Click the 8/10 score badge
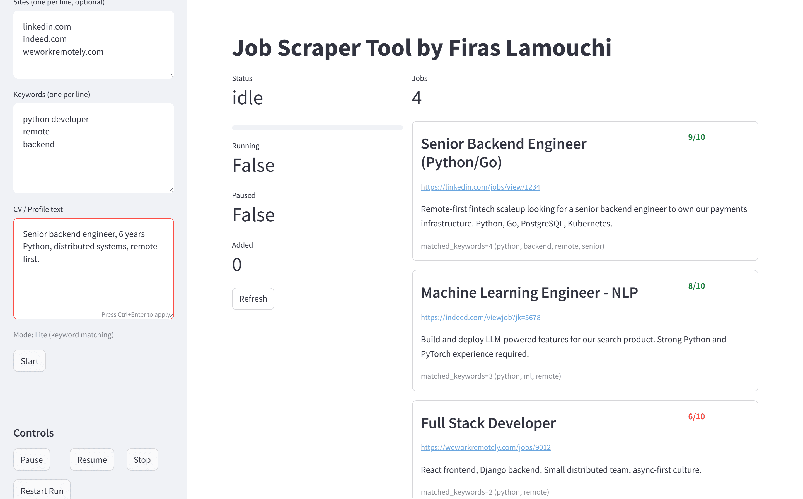 [x=696, y=286]
